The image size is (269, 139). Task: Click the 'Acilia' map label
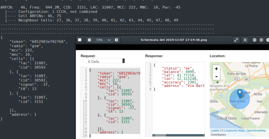coord(258,94)
